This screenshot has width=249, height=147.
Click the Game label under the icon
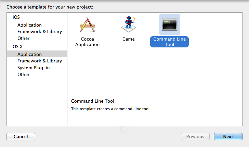coord(129,39)
